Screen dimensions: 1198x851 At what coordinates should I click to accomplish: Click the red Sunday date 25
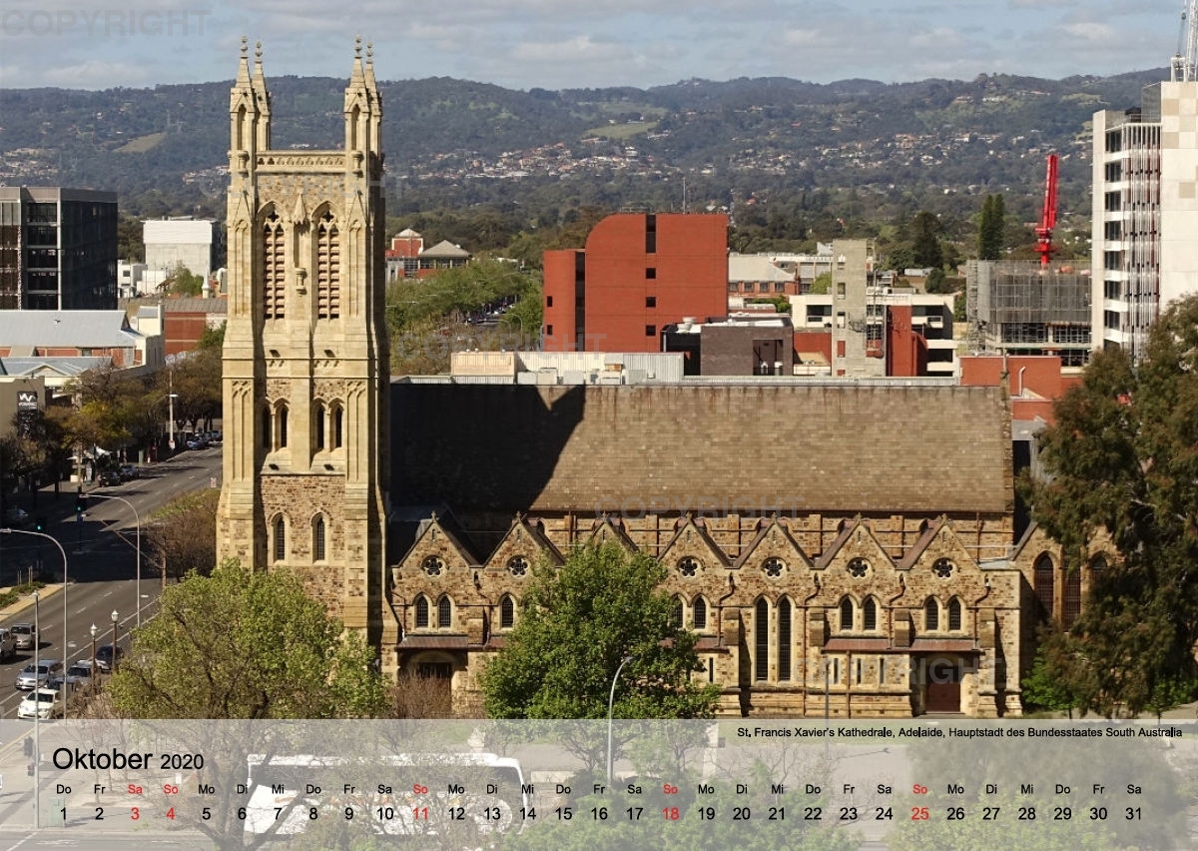pos(919,813)
